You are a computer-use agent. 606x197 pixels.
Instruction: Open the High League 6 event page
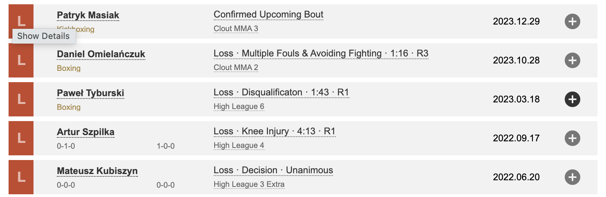(239, 106)
